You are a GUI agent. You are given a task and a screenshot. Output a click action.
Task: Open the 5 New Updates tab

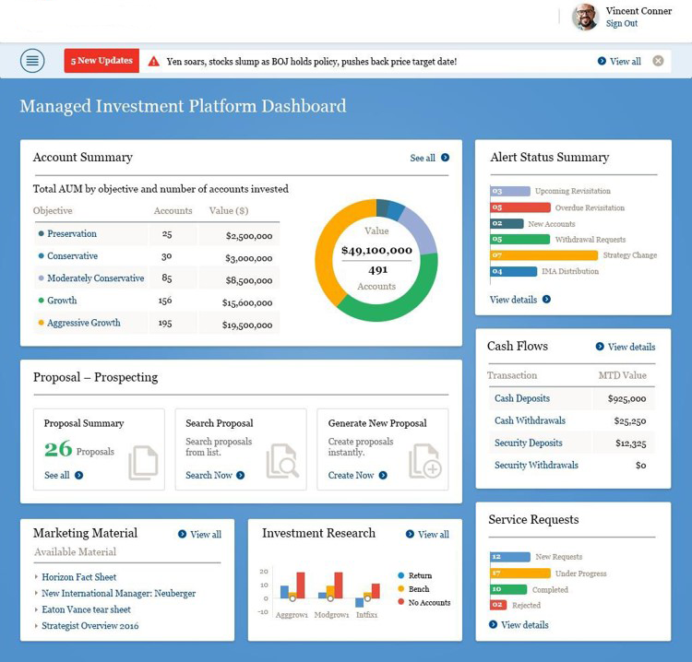point(101,61)
